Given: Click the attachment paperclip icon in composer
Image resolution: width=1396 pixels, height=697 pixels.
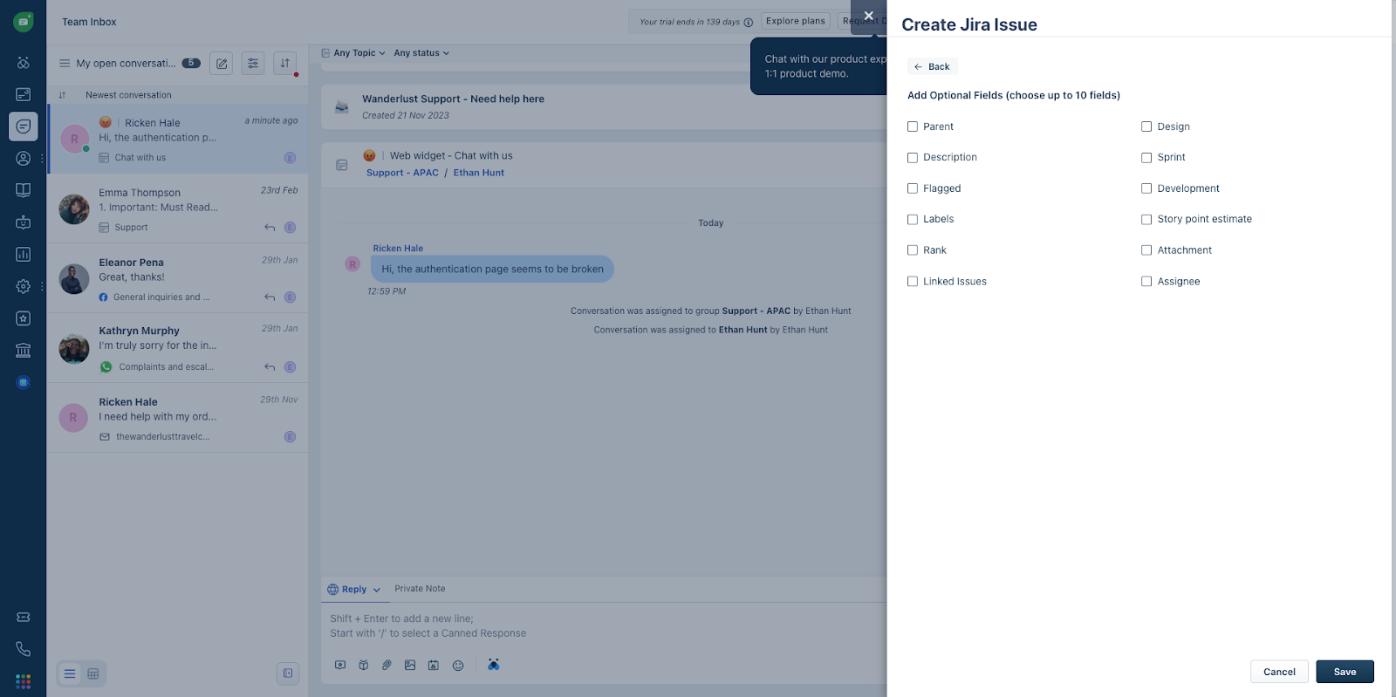Looking at the screenshot, I should tap(387, 665).
